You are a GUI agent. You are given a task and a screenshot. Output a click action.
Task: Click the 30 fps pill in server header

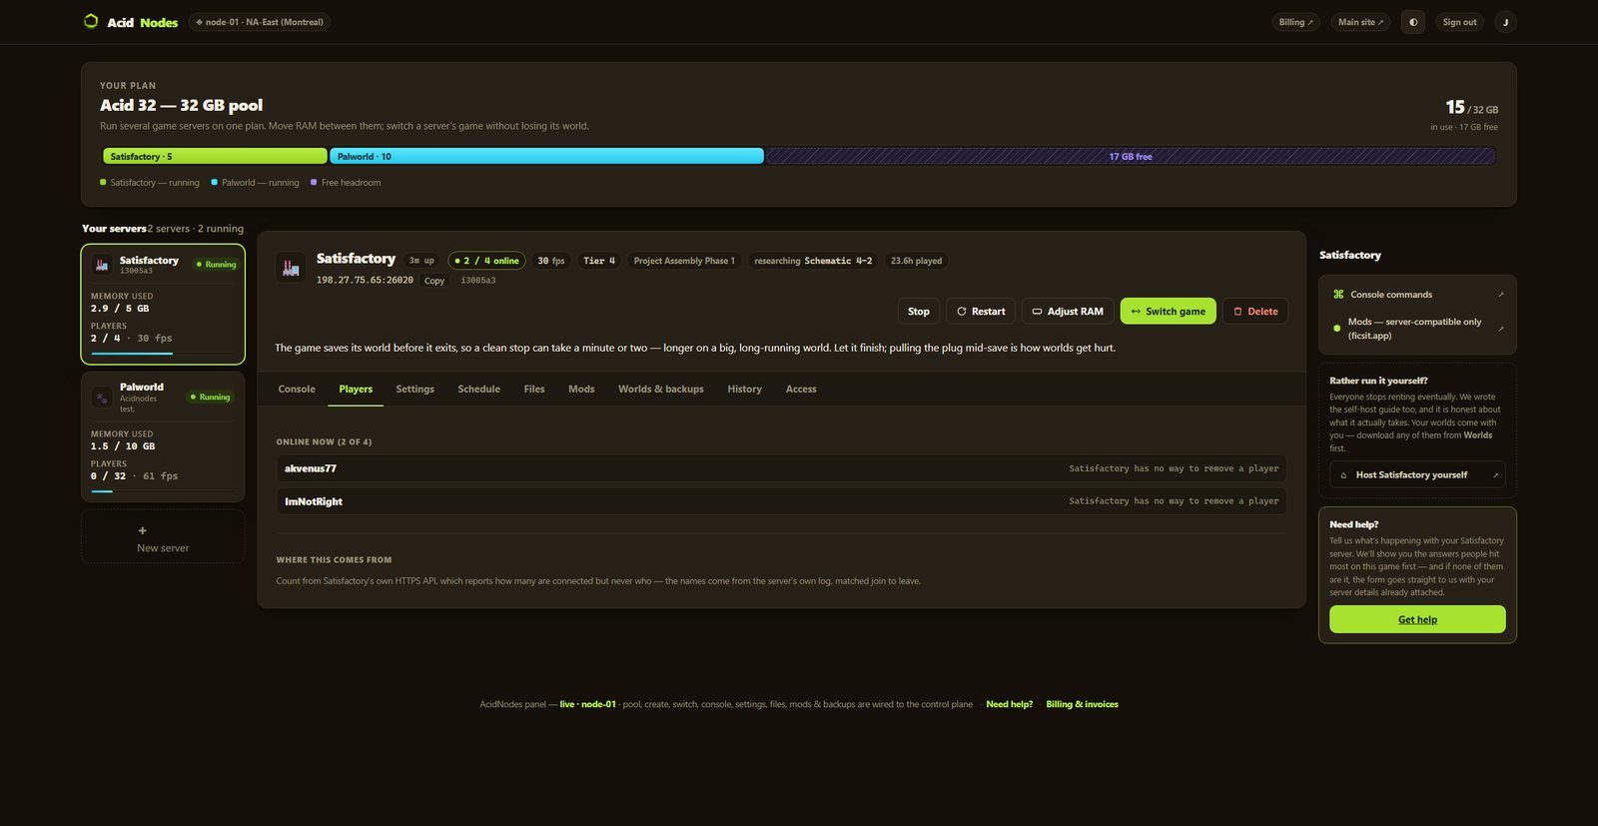tap(551, 261)
